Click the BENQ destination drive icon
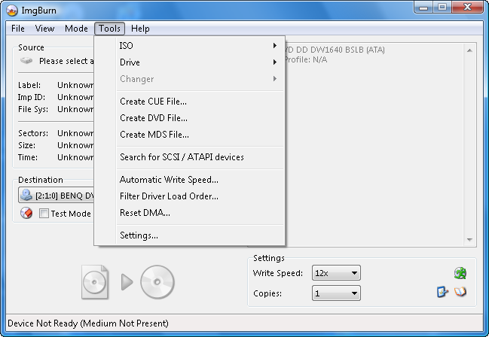The width and height of the screenshot is (489, 337). pos(26,196)
